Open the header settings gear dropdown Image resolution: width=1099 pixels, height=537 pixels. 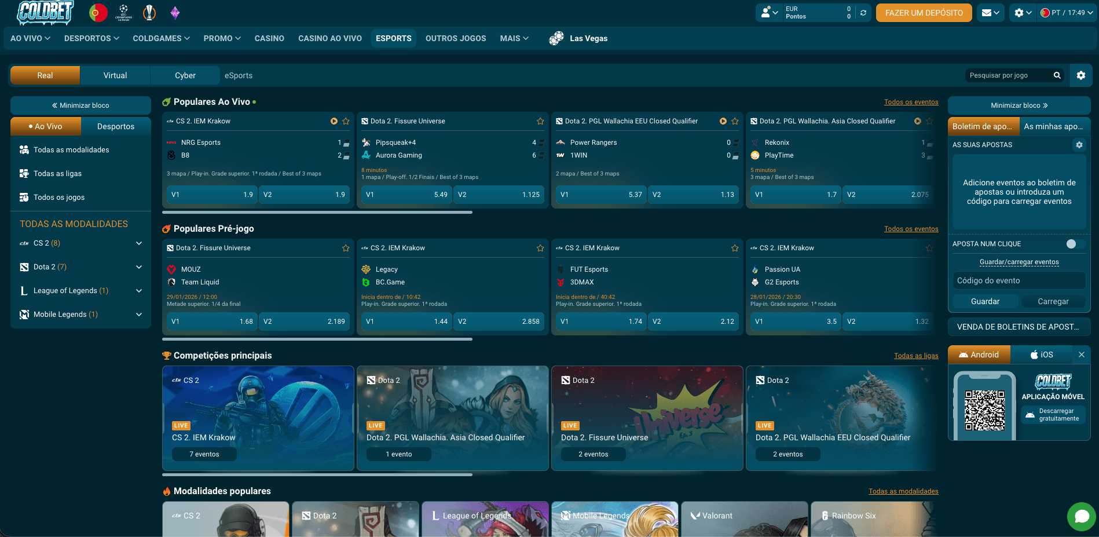(1023, 13)
